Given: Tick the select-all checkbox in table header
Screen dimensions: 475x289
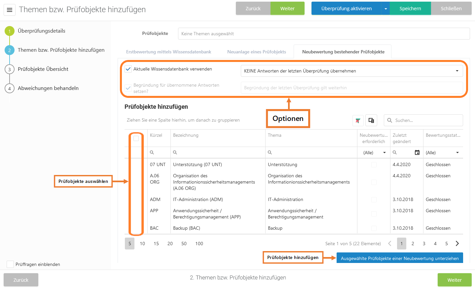Looking at the screenshot, I should click(136, 138).
